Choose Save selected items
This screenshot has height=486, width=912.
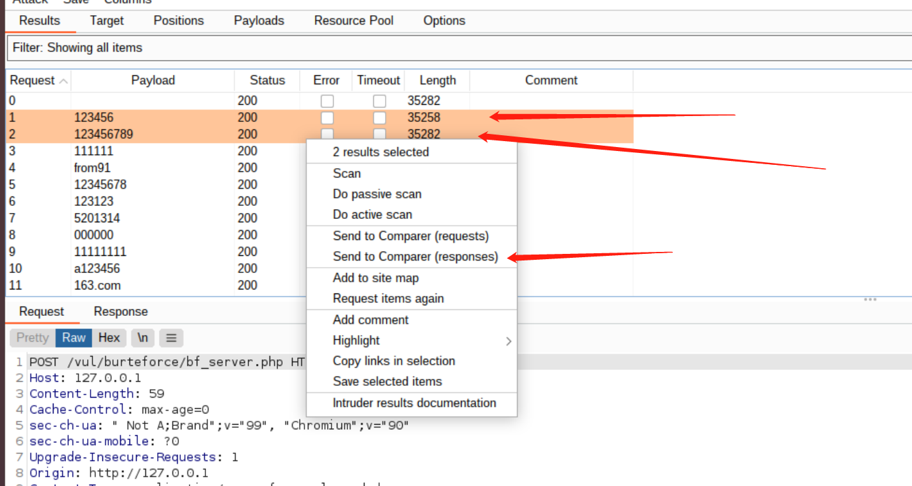pyautogui.click(x=411, y=381)
